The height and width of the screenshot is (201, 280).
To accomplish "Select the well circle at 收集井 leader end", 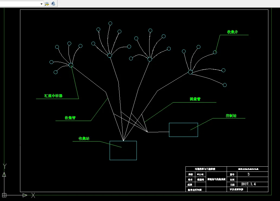I will [215, 52].
